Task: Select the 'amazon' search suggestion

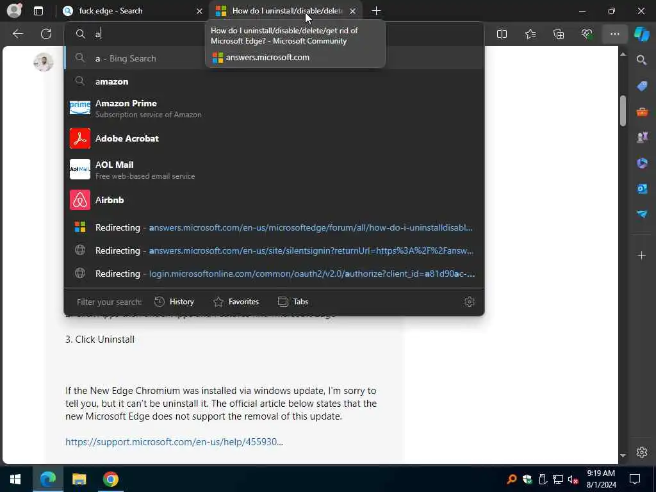Action: coord(274,81)
